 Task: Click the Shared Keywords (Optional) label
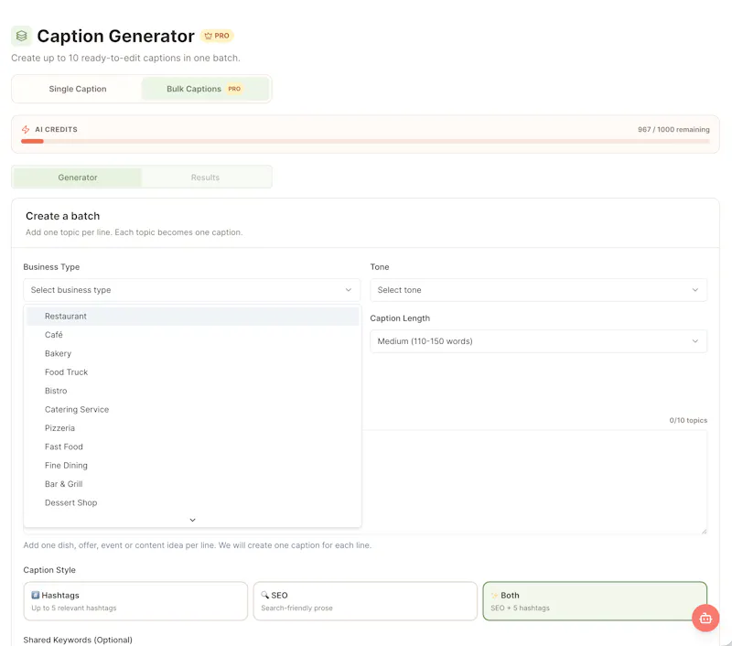[x=78, y=640]
